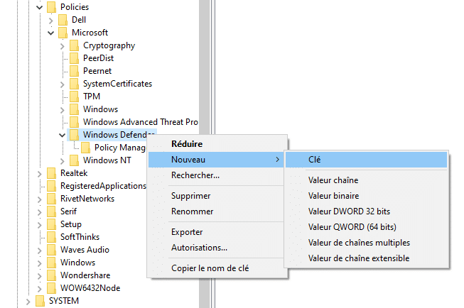
Task: Create a new Valeur DWORD 32 bits
Action: click(367, 211)
